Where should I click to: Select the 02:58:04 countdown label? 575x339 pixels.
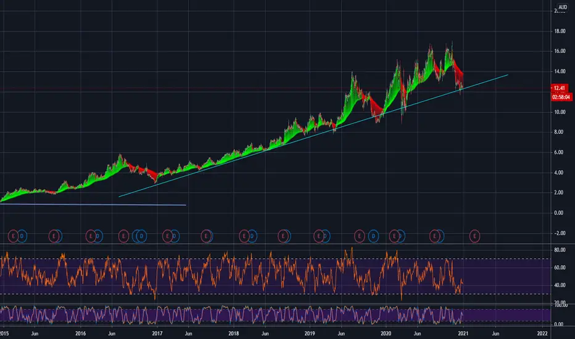561,97
